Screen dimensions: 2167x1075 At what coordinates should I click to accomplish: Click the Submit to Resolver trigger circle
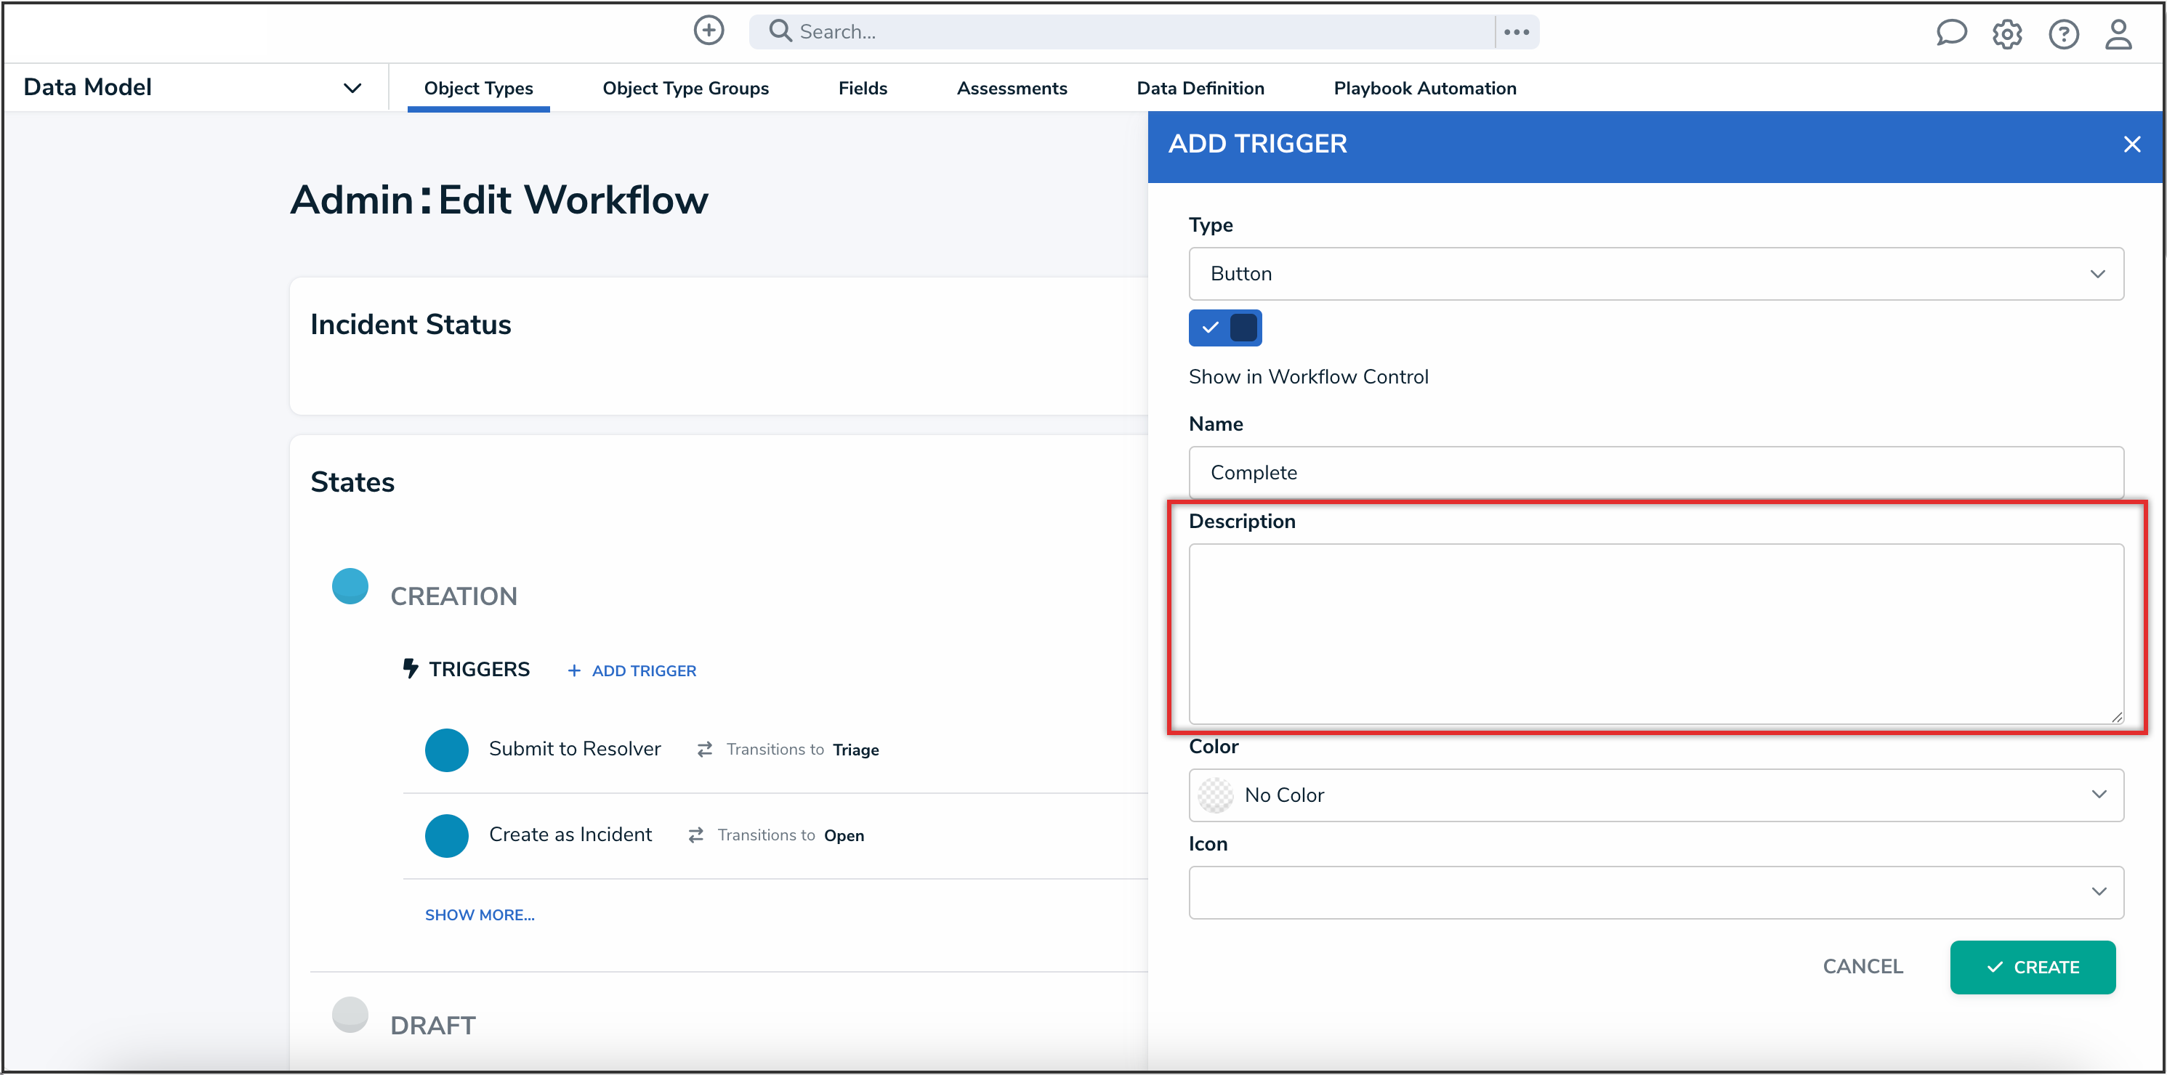click(447, 750)
